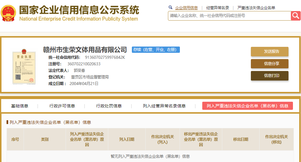The image size is (301, 162).
Task: Click the 移出日期 column header
Action: click(x=241, y=139)
